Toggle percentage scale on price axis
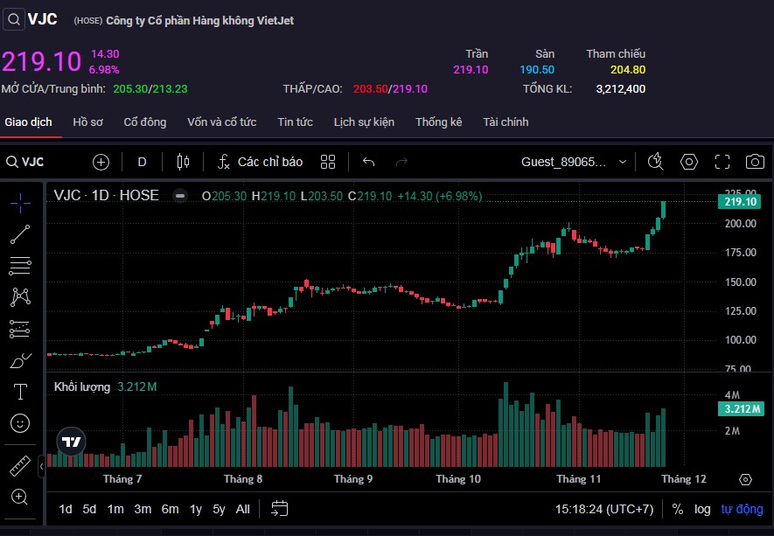This screenshot has width=774, height=536. (x=678, y=509)
